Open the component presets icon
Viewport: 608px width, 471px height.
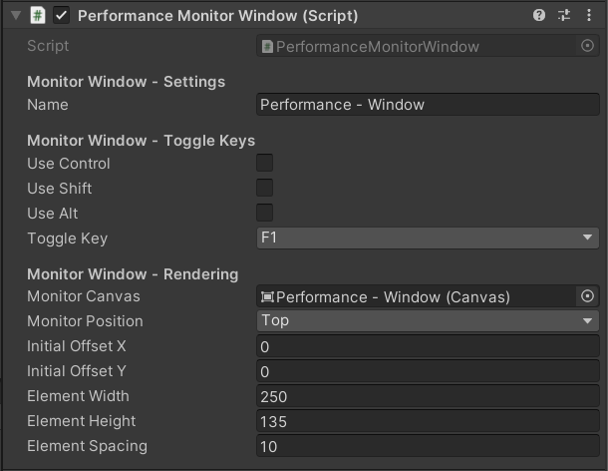coord(564,16)
